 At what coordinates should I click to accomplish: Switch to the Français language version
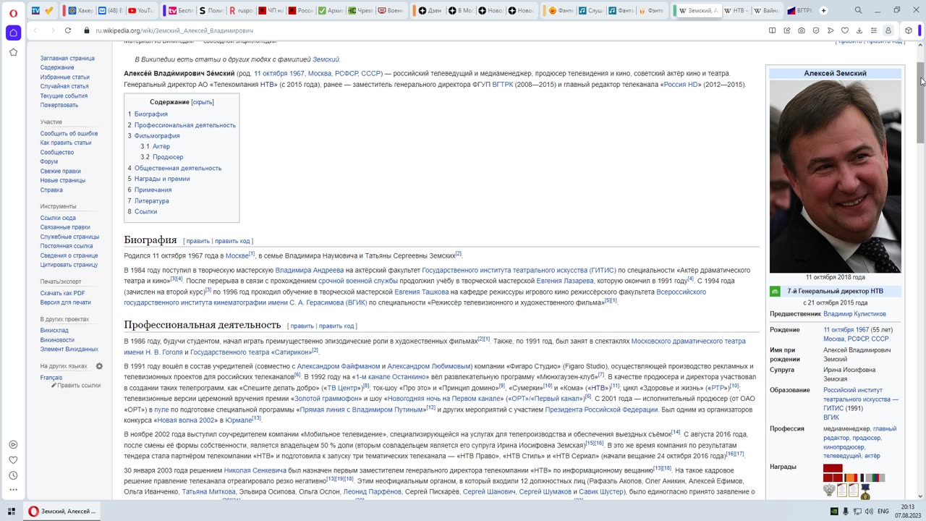click(51, 377)
